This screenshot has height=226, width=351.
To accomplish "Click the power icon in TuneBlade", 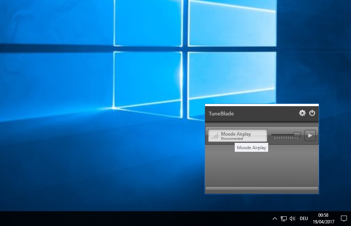I will [x=312, y=113].
